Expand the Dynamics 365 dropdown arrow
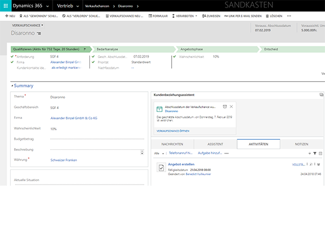This screenshot has height=228, width=325. coord(48,6)
